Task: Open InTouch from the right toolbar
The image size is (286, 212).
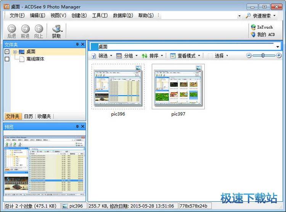Action: coord(262,27)
